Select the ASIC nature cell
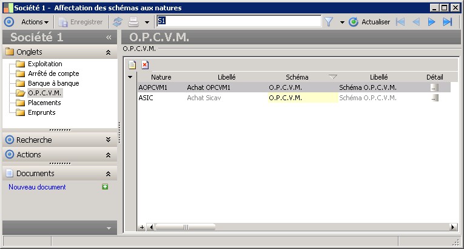The image size is (464, 249). 161,98
